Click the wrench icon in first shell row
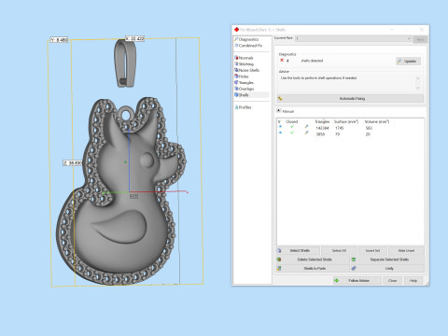The height and width of the screenshot is (336, 448). pos(306,127)
